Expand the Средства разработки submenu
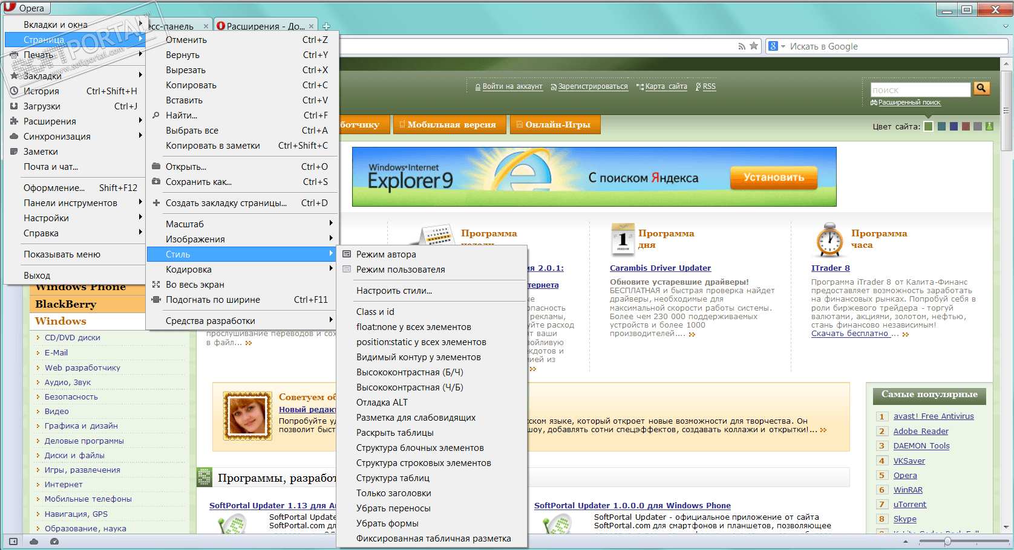The height and width of the screenshot is (550, 1014). (242, 321)
